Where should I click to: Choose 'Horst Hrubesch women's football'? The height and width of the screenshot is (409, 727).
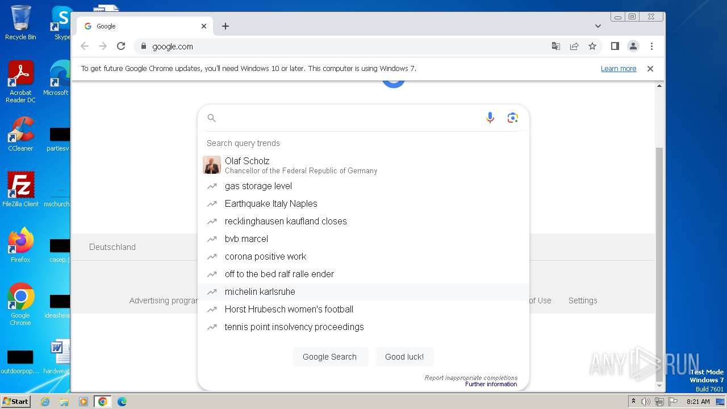[363, 309]
